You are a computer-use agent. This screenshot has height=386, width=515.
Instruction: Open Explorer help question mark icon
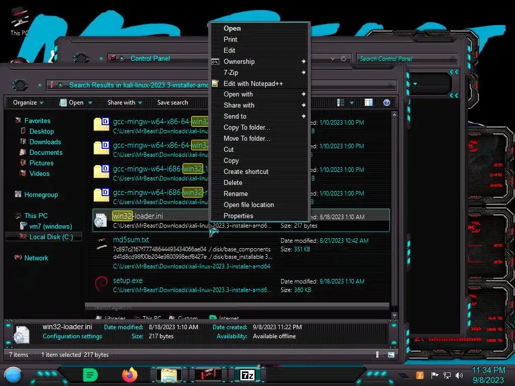tap(387, 103)
